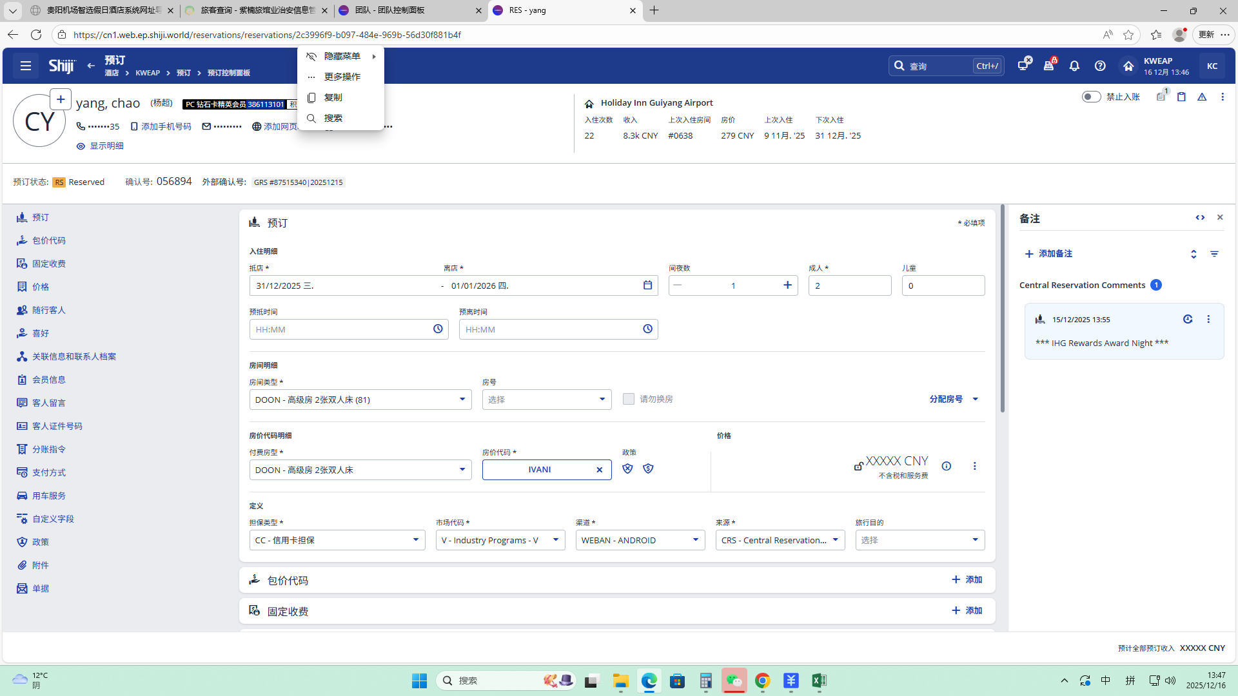Select 更多操作 menu entry
Viewport: 1238px width, 696px height.
(342, 77)
